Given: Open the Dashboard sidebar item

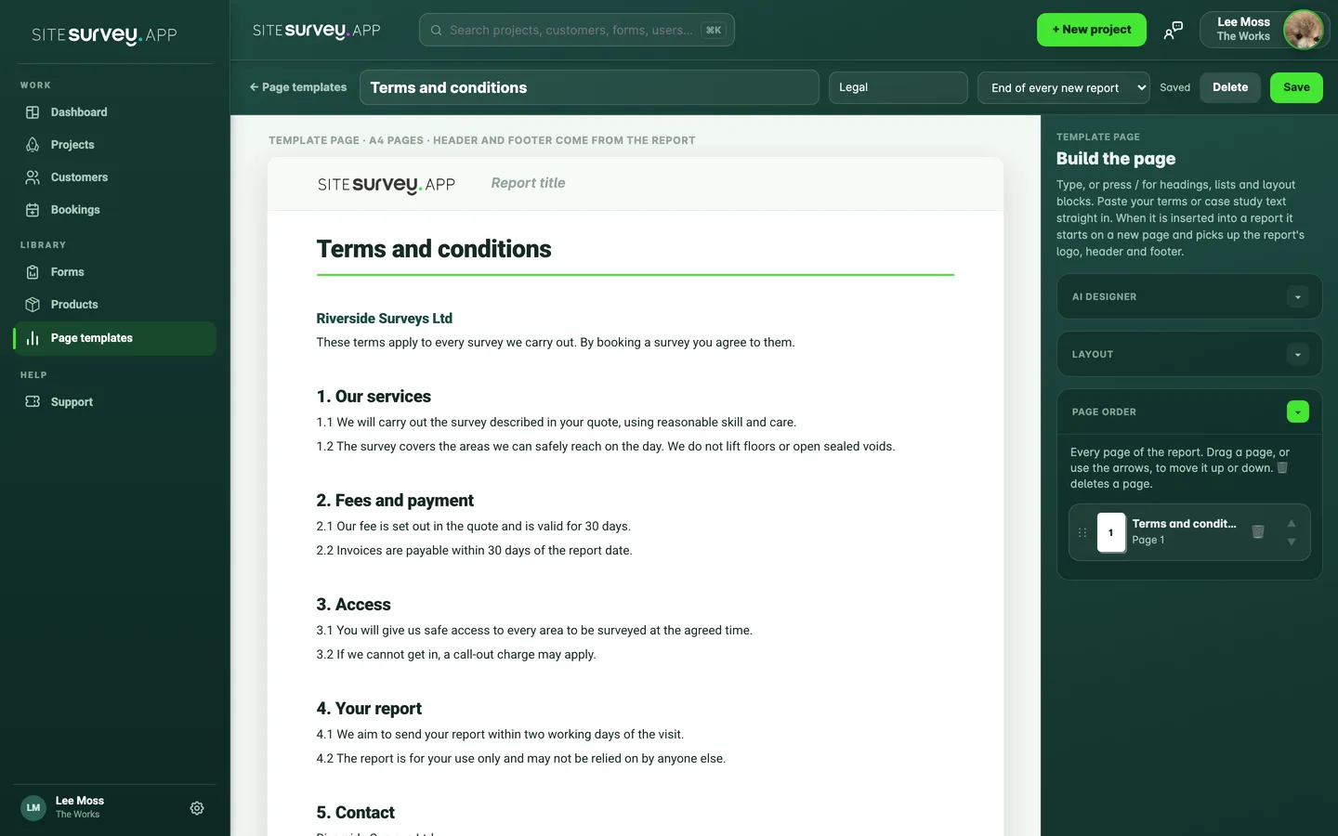Looking at the screenshot, I should [x=115, y=112].
